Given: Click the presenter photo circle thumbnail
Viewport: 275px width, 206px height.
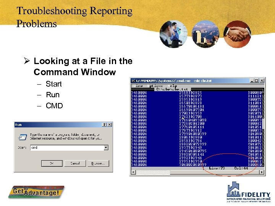Looking at the screenshot, I should coord(173,34).
